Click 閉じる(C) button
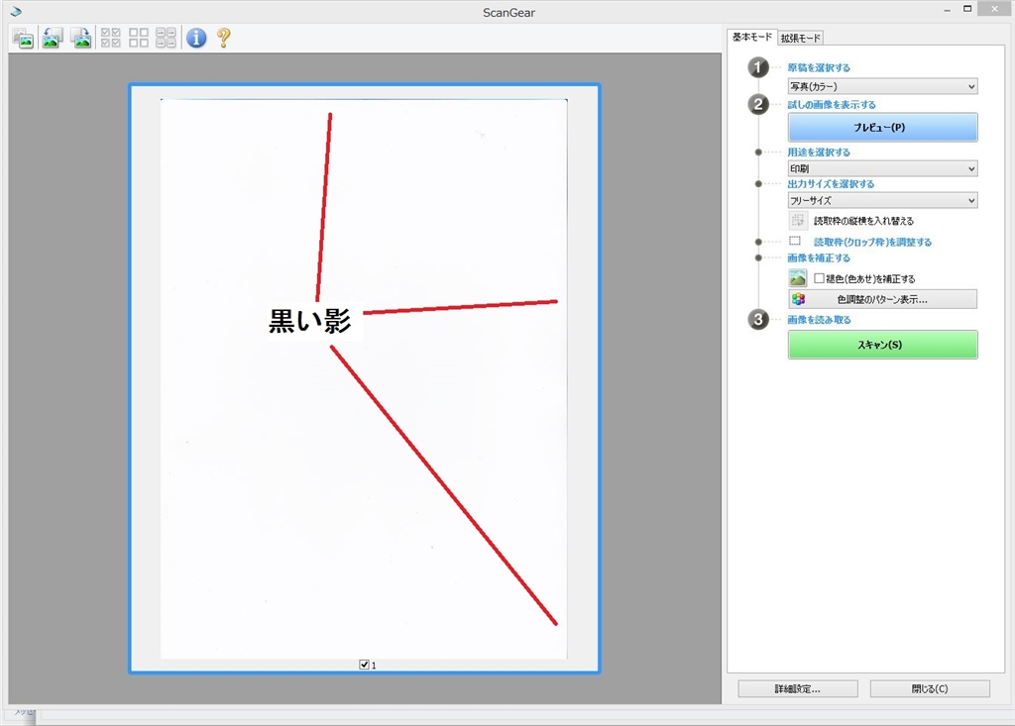The height and width of the screenshot is (726, 1015). 930,689
